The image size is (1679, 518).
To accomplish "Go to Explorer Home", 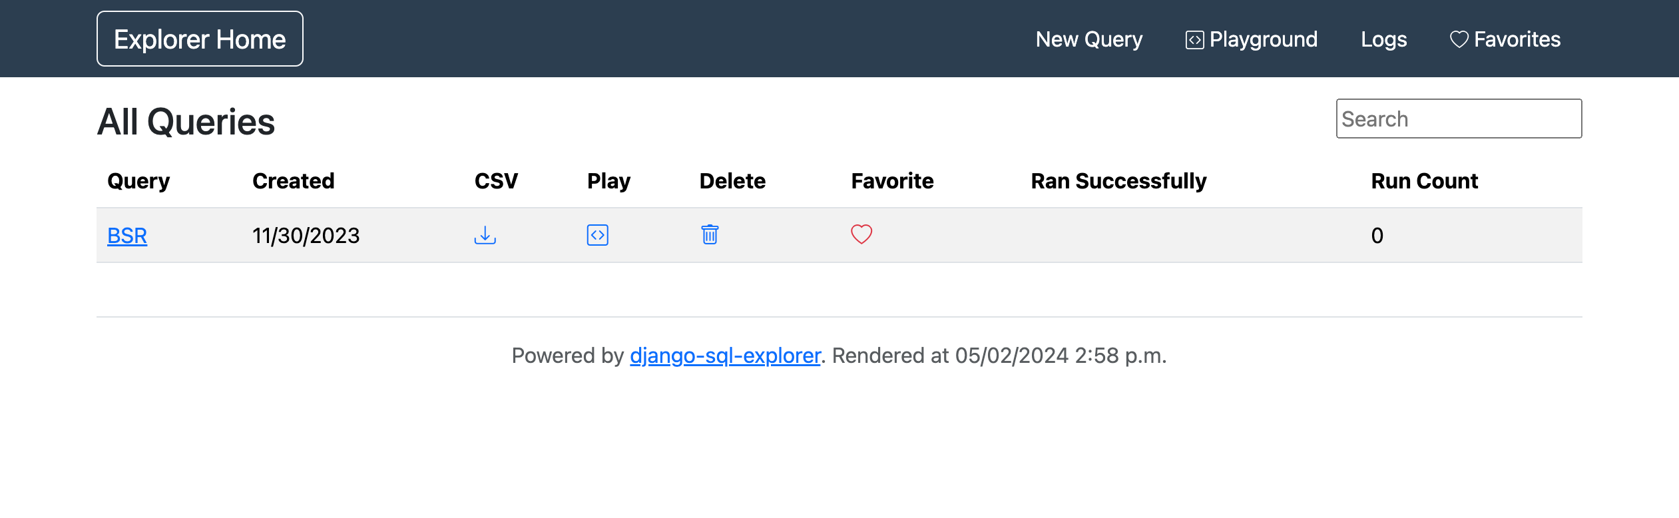I will click(200, 39).
